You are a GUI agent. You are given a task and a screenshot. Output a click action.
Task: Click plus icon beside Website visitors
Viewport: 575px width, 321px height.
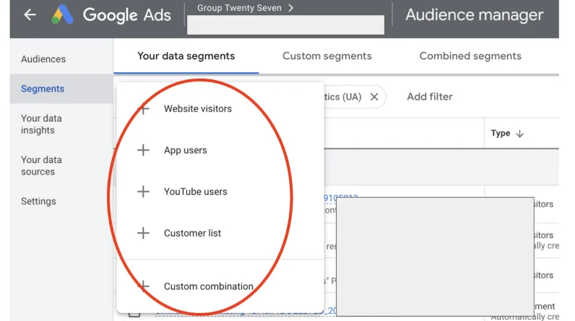(143, 109)
